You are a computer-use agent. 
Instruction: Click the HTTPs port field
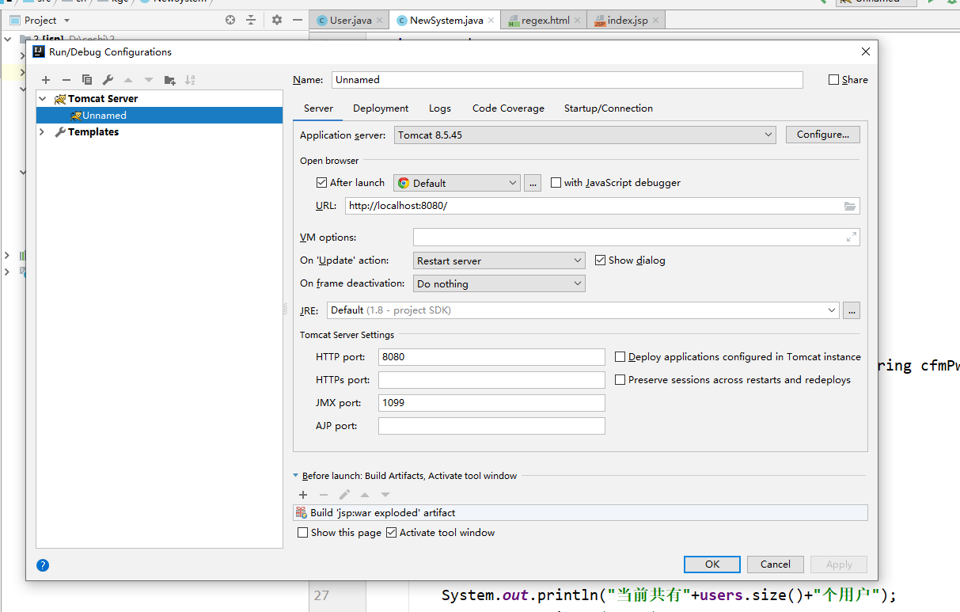491,380
